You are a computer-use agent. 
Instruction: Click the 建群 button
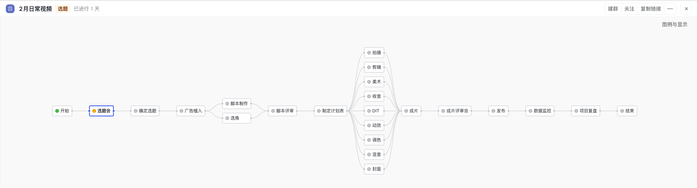tap(613, 9)
